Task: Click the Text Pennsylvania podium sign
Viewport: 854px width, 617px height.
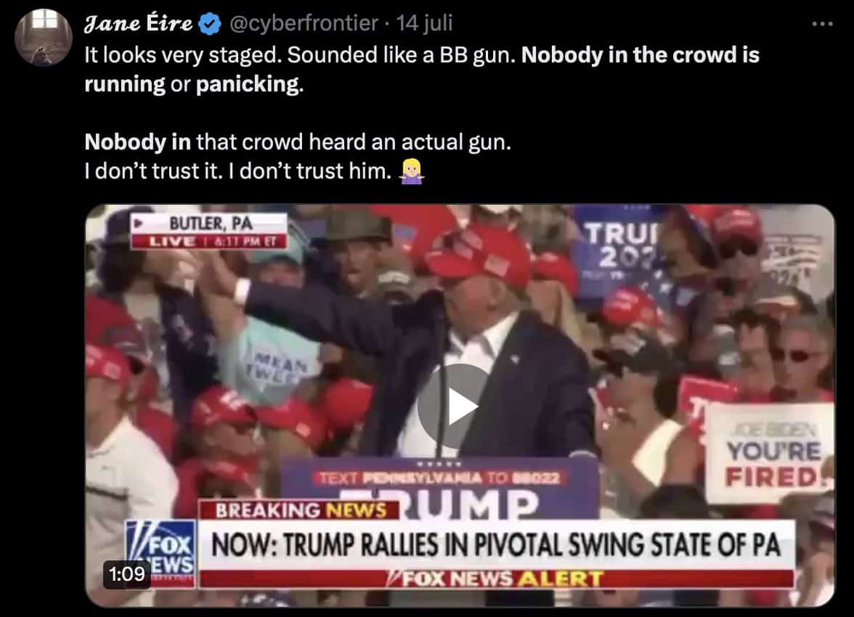Action: tap(439, 478)
